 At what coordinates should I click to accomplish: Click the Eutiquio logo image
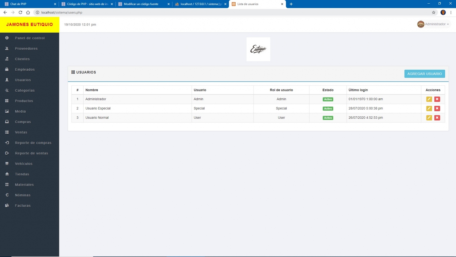click(258, 49)
